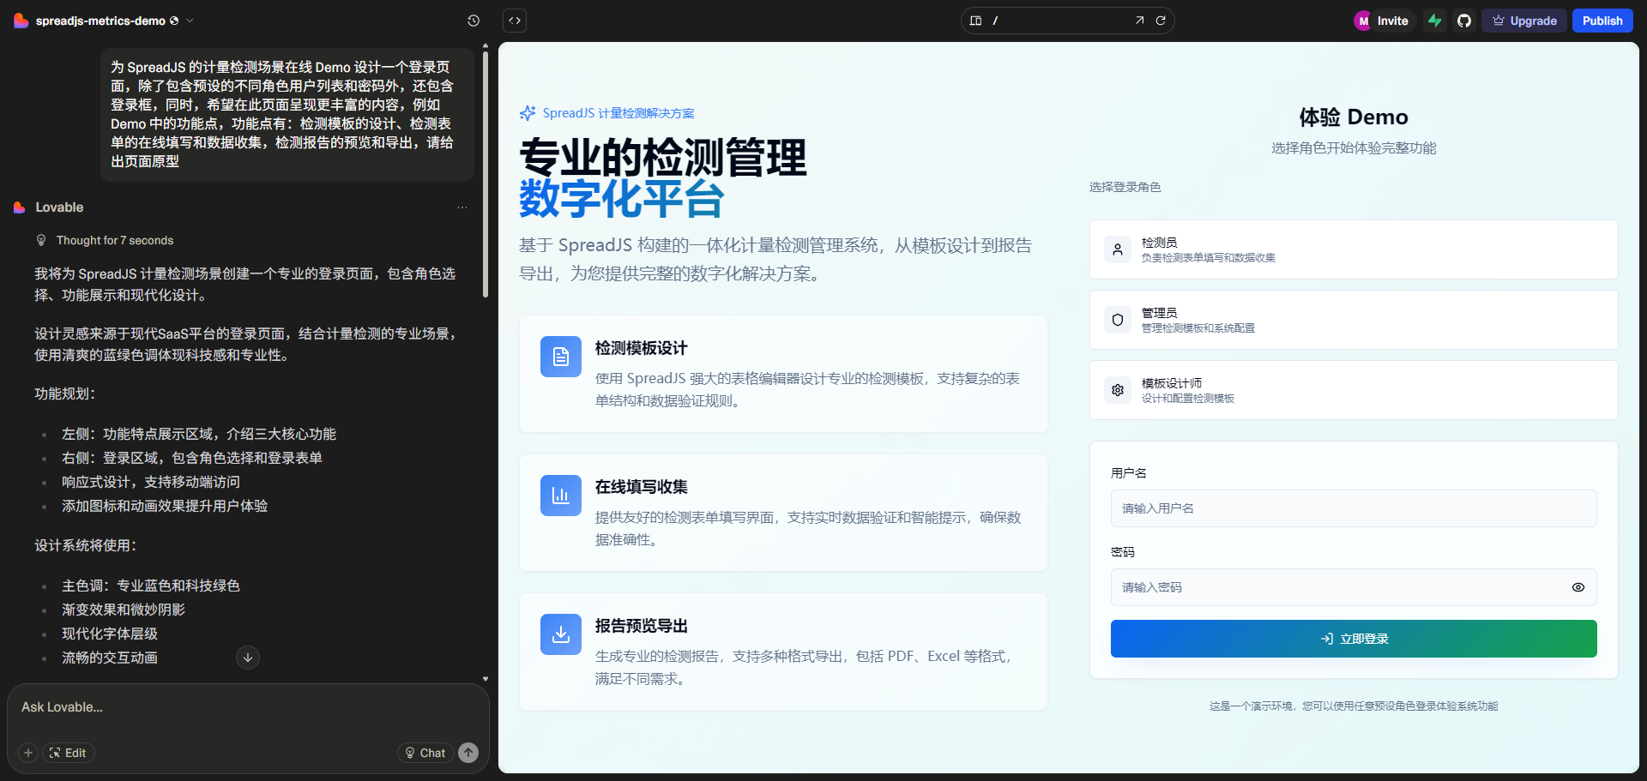The height and width of the screenshot is (781, 1647).
Task: Click the 用户名 field label
Action: click(1129, 473)
